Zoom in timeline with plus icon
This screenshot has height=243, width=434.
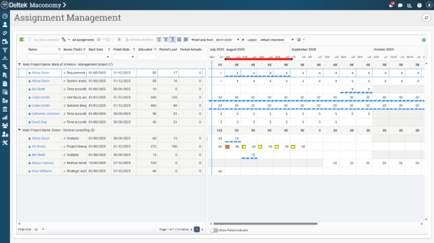(119, 40)
